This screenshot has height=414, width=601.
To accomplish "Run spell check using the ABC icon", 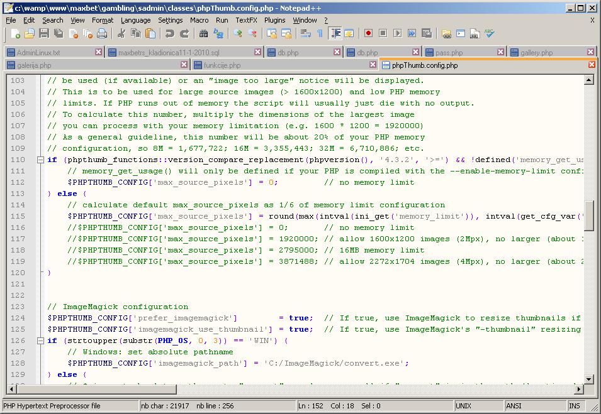I will 490,33.
